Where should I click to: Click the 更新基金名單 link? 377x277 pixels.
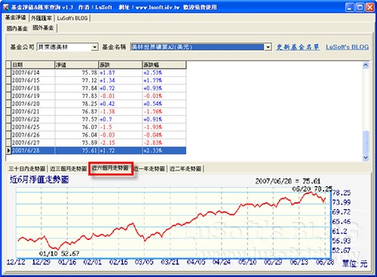point(298,47)
